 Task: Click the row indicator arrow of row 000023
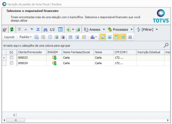tap(4, 58)
